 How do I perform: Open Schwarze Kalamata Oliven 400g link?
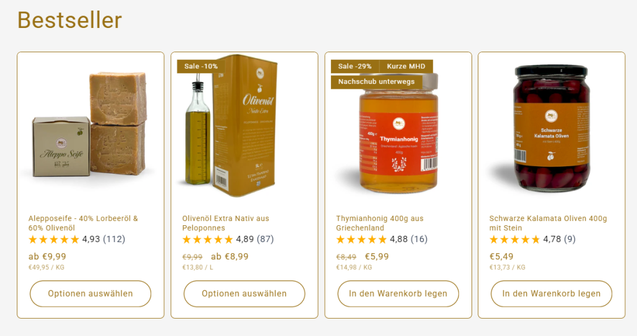(x=548, y=223)
